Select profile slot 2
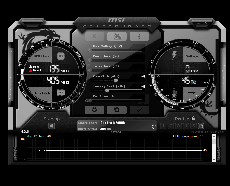 tap(171, 126)
